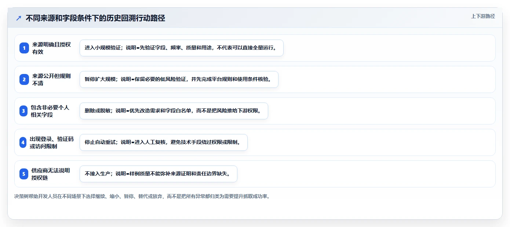Open the 暂停扩大规模 action box
Image resolution: width=510 pixels, height=227 pixels.
[179, 79]
